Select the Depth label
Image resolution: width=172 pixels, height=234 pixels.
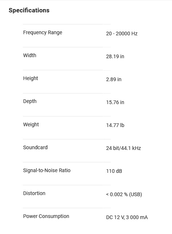coord(30,101)
